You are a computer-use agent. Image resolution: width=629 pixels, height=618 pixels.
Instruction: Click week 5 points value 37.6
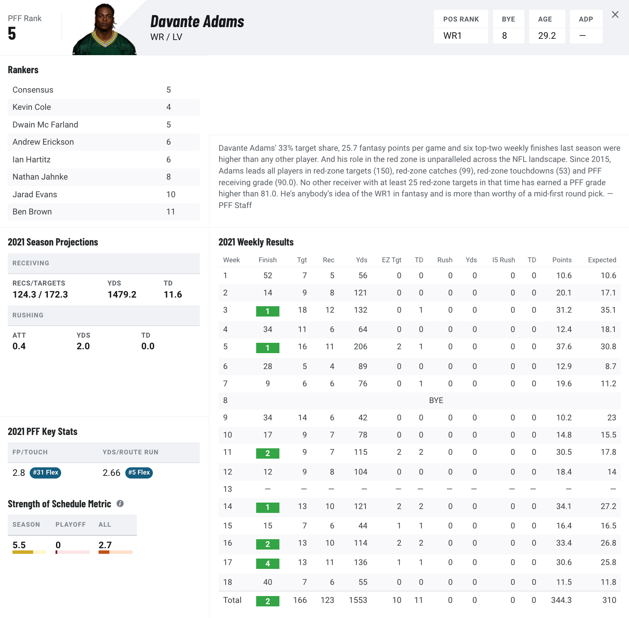[x=564, y=347]
